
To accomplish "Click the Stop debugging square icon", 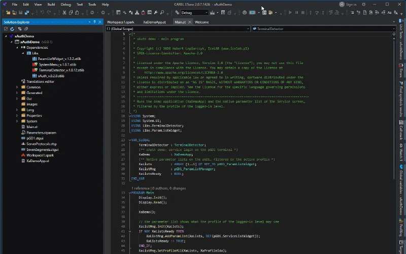I will (x=302, y=12).
